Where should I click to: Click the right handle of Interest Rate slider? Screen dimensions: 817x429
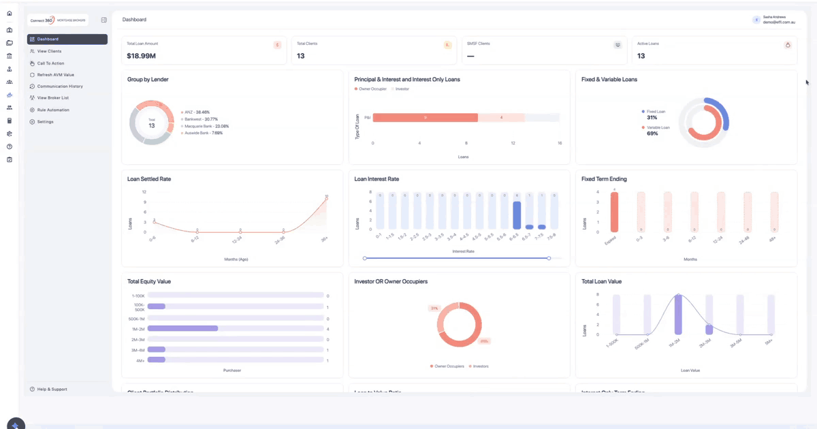(548, 258)
